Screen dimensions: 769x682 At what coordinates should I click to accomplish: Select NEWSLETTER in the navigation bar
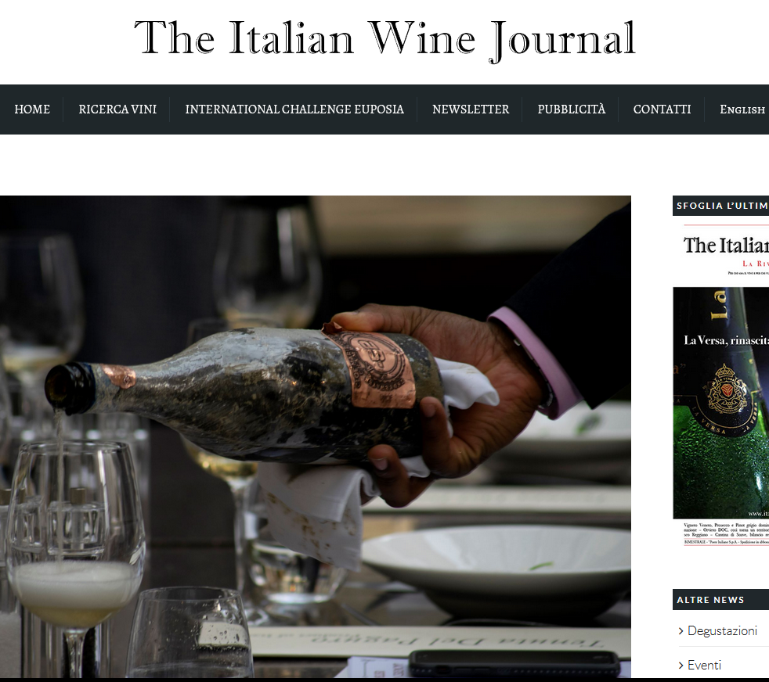pos(471,109)
